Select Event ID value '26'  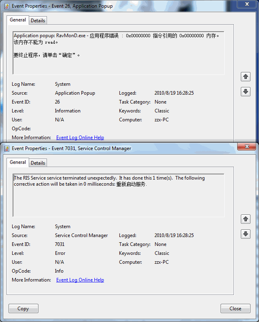pyautogui.click(x=57, y=102)
